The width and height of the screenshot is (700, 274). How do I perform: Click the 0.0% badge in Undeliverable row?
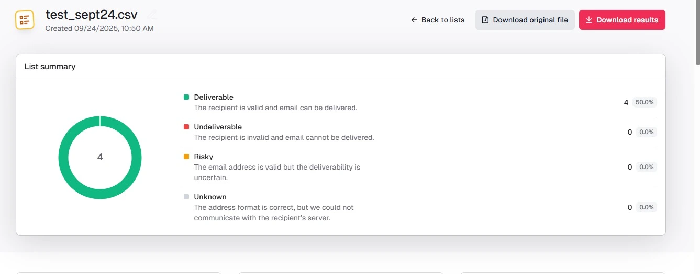[646, 132]
